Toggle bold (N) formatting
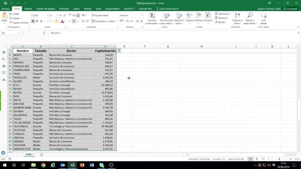 coord(33,21)
